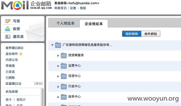Select 广东俊特团贷网络信息服务股份有… company name

(x=87, y=45)
